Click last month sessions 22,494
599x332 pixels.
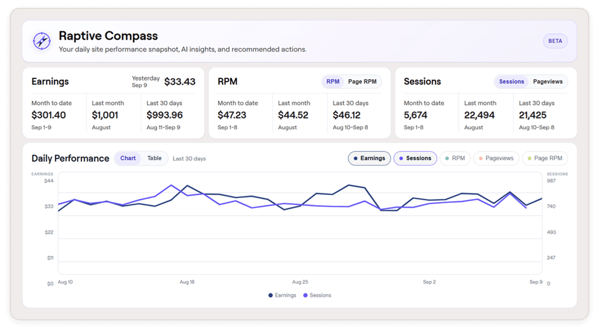pyautogui.click(x=479, y=115)
